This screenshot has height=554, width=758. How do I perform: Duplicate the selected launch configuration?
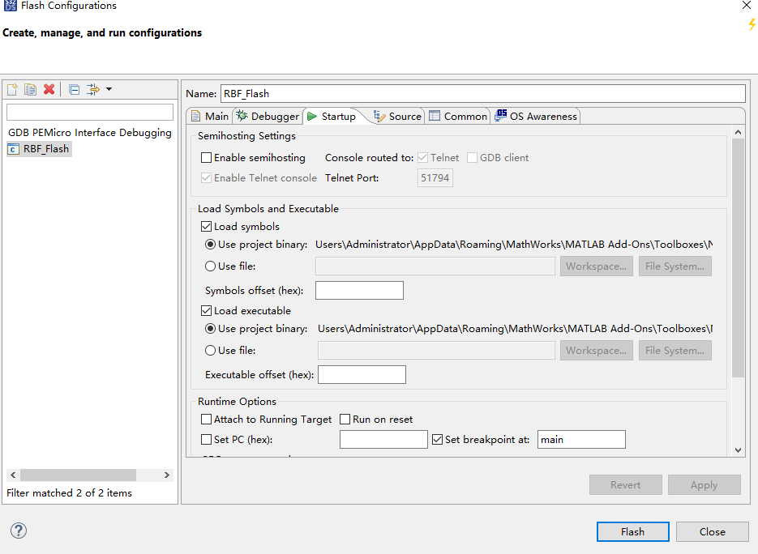30,90
